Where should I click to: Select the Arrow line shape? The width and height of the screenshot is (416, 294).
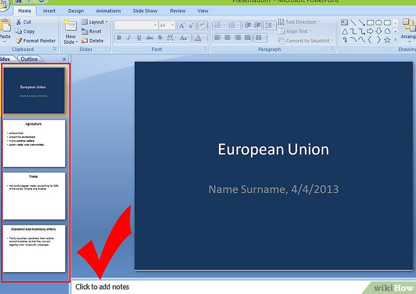(x=361, y=22)
